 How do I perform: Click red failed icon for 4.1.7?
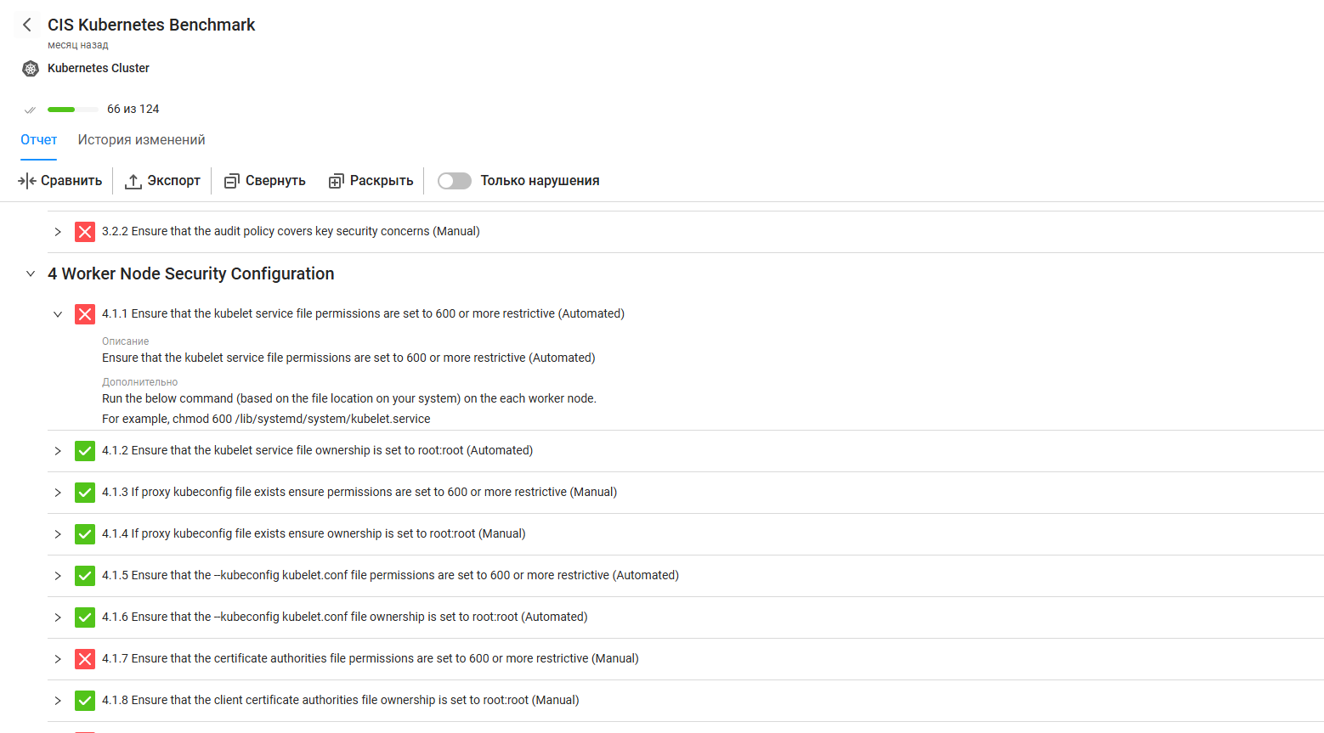(85, 659)
